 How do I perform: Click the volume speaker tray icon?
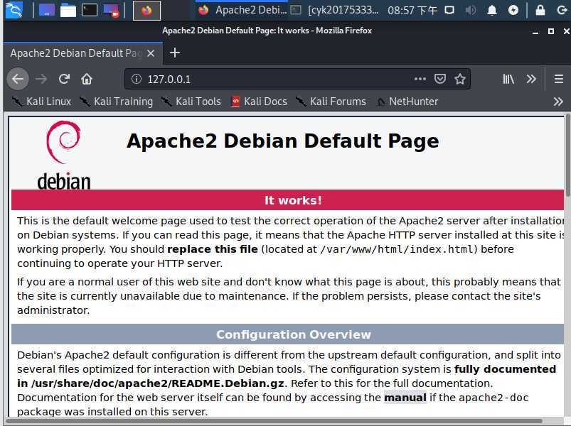tap(471, 10)
